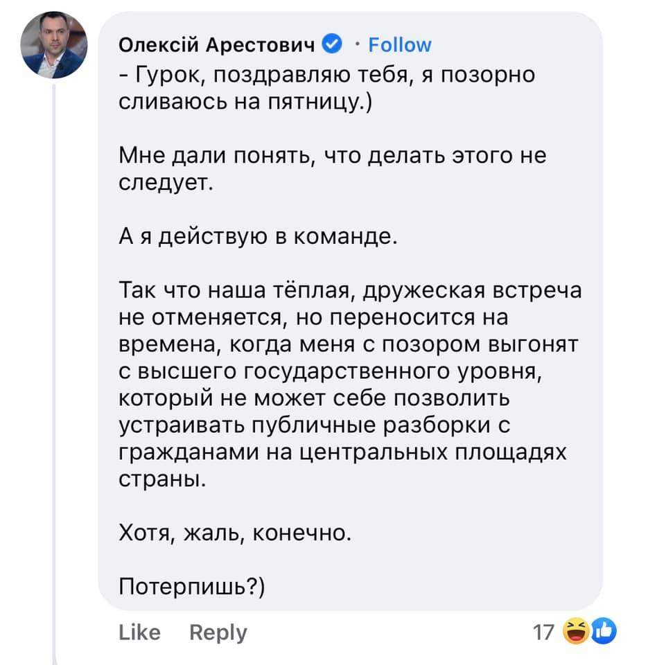Viewport: 657px width, 665px height.
Task: Click the verification checkmark next to the name
Action: pos(331,44)
